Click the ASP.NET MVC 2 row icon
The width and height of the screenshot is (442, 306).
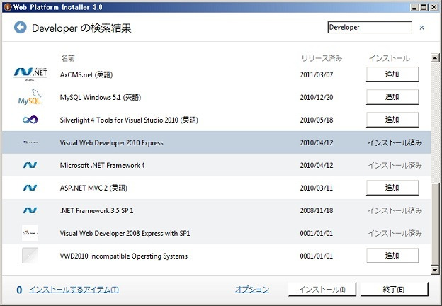pos(30,188)
